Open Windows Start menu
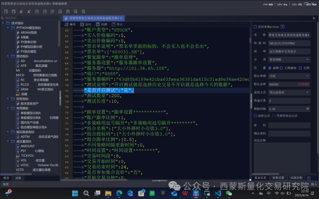Image resolution: width=319 pixels, height=199 pixels. coord(75,193)
